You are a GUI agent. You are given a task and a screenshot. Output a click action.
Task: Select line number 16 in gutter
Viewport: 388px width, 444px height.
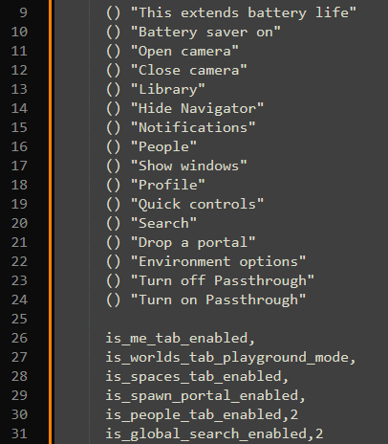(19, 146)
